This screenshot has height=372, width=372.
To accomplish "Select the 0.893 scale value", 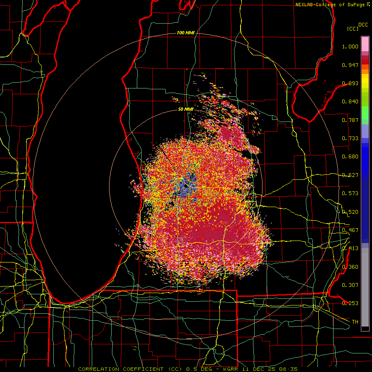I will point(350,83).
